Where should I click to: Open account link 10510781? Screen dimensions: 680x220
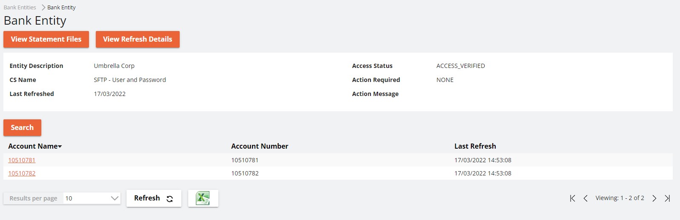[x=22, y=160]
